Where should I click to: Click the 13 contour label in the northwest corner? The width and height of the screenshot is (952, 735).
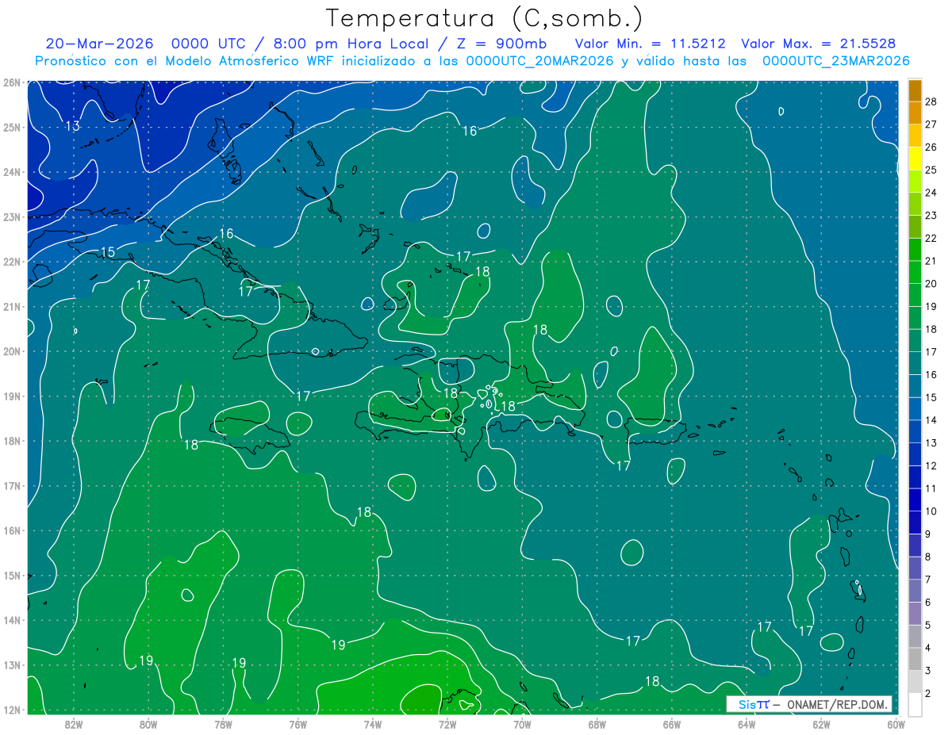tap(72, 126)
